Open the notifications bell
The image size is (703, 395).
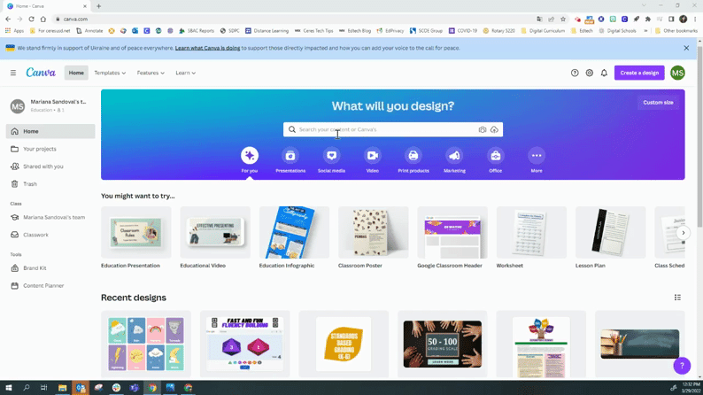tap(604, 73)
